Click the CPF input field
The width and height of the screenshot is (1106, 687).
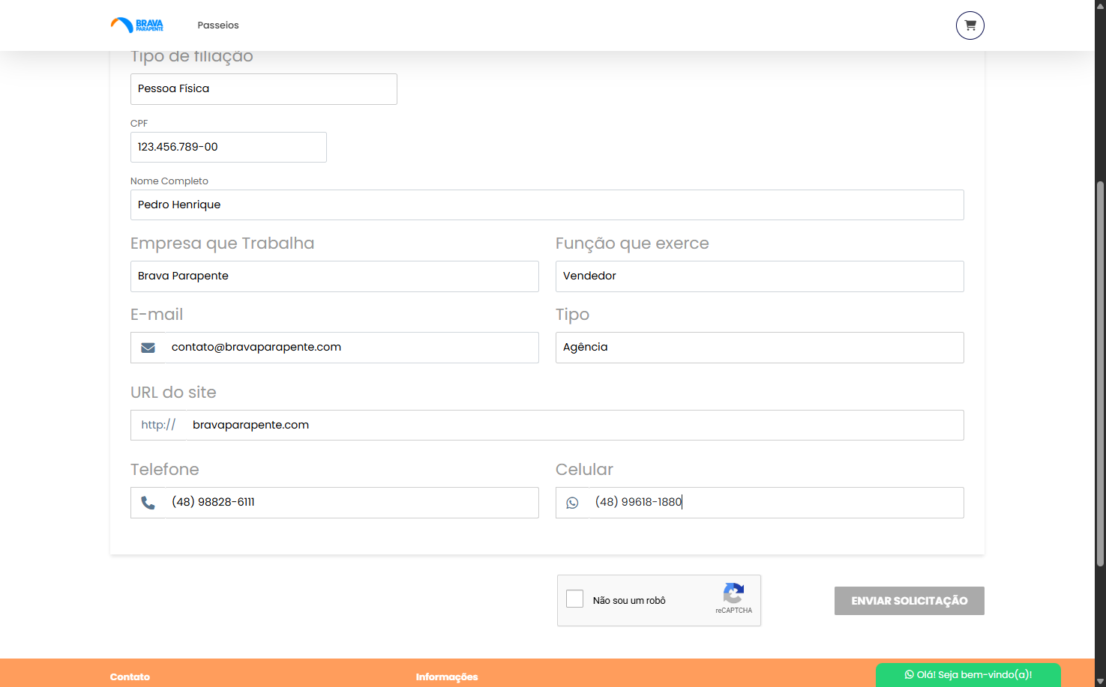coord(229,148)
